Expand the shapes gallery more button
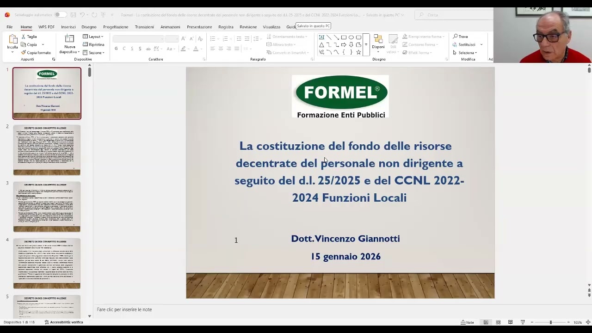592x333 pixels. tap(366, 45)
